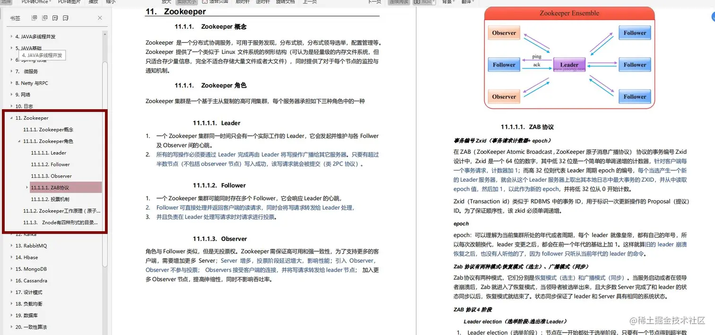Click 旋转文档 rotate document
This screenshot has width=715, height=335.
point(286,2)
